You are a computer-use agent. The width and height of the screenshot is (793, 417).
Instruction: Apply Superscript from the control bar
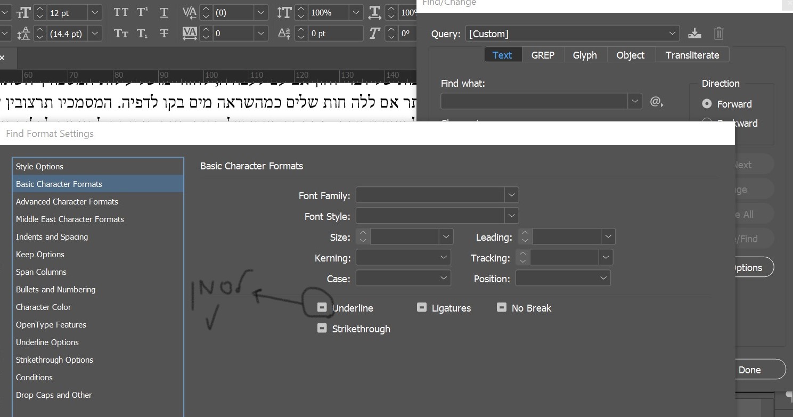click(142, 12)
